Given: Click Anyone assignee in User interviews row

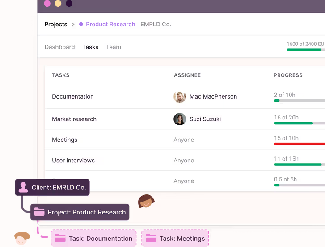Looking at the screenshot, I should 184,161.
